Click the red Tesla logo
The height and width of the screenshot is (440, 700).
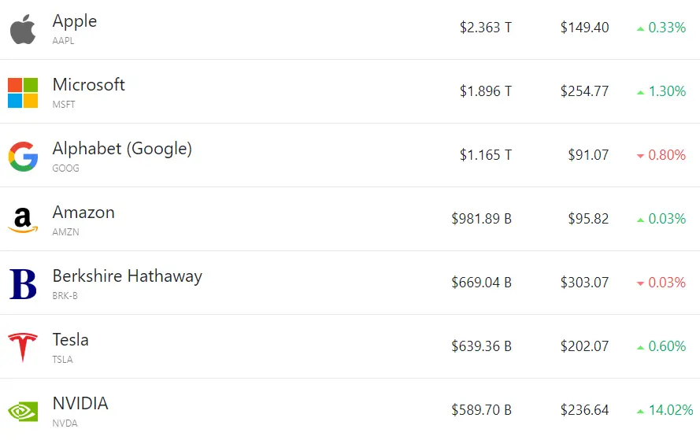coord(23,347)
